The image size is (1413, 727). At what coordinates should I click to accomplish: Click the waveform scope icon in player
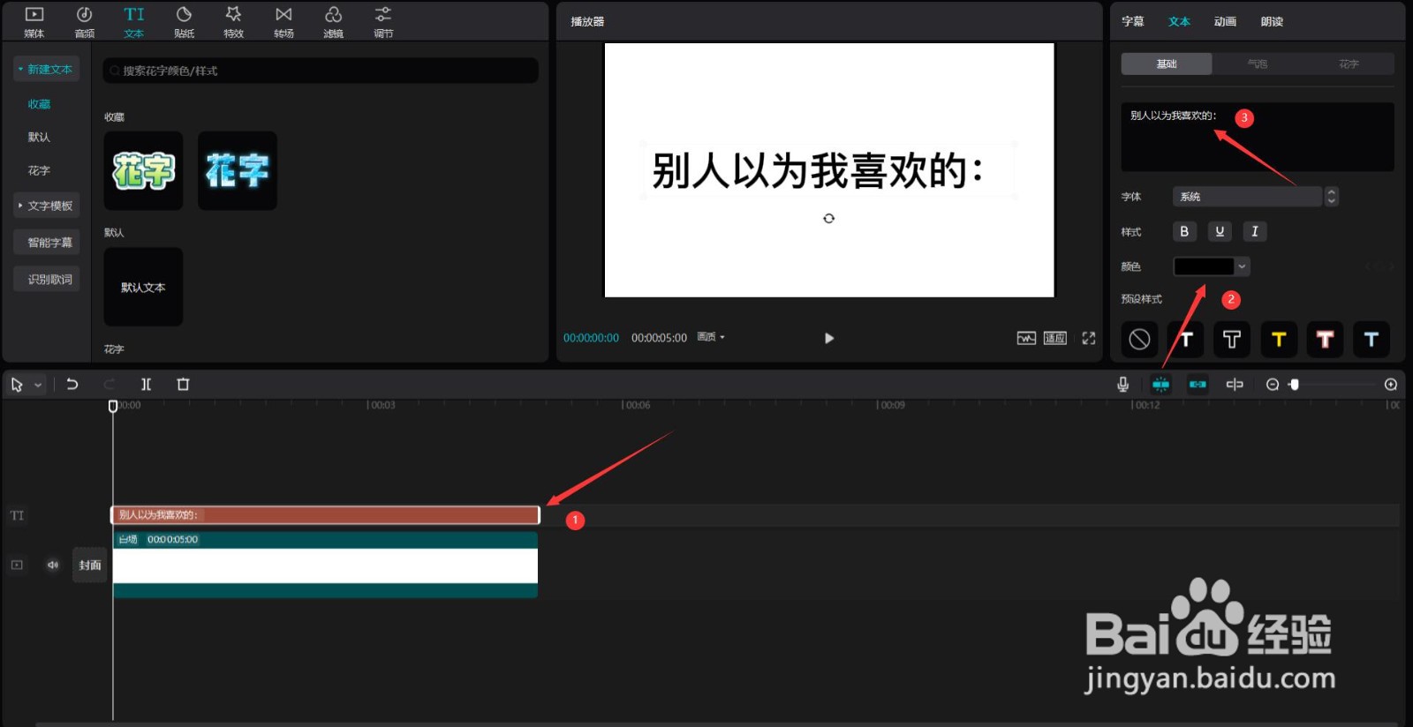1026,338
